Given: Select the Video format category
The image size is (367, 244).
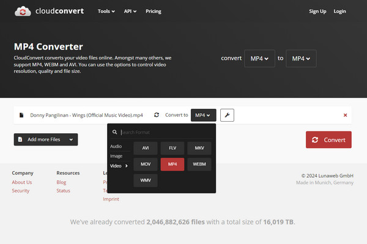Looking at the screenshot, I should 119,166.
